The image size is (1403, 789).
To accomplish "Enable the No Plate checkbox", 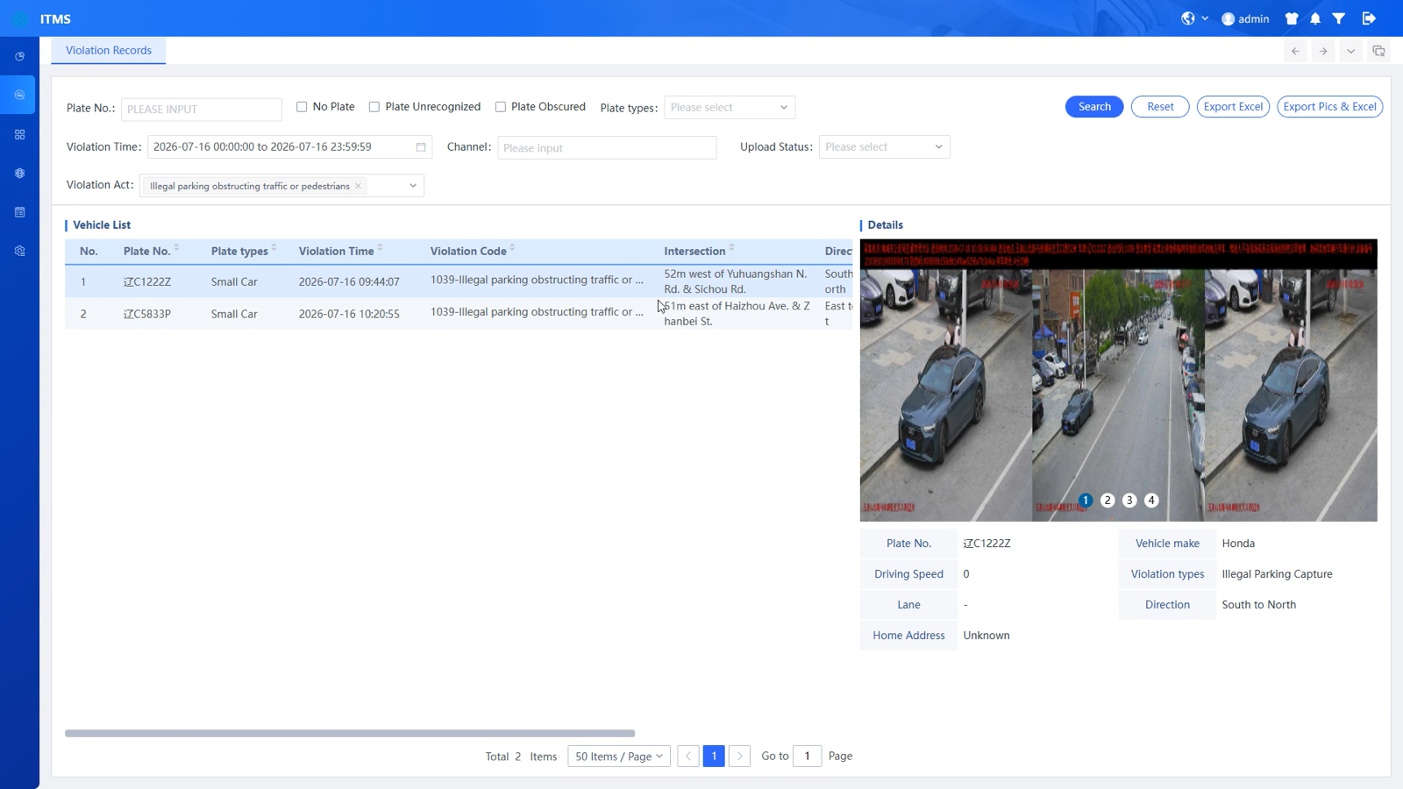I will pyautogui.click(x=302, y=107).
